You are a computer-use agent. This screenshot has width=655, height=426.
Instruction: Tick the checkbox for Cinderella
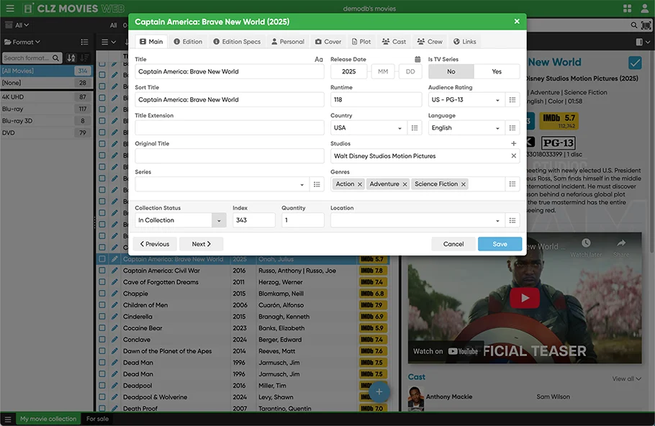[102, 317]
